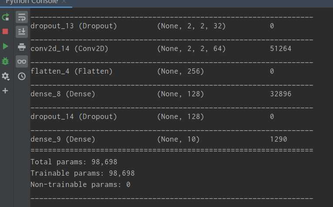Toggle scroll to end of output
This screenshot has width=333, height=207.
(x=22, y=32)
